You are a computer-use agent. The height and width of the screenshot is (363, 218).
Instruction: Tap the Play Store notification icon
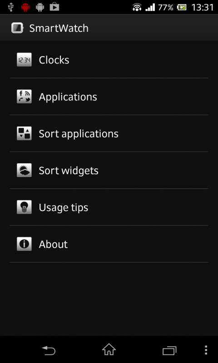54,7
